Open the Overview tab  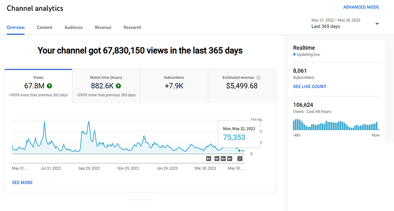[x=15, y=27]
